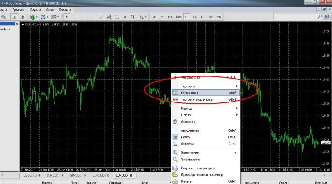Click the periods clock icon
The width and height of the screenshot is (332, 184).
pos(43,17)
